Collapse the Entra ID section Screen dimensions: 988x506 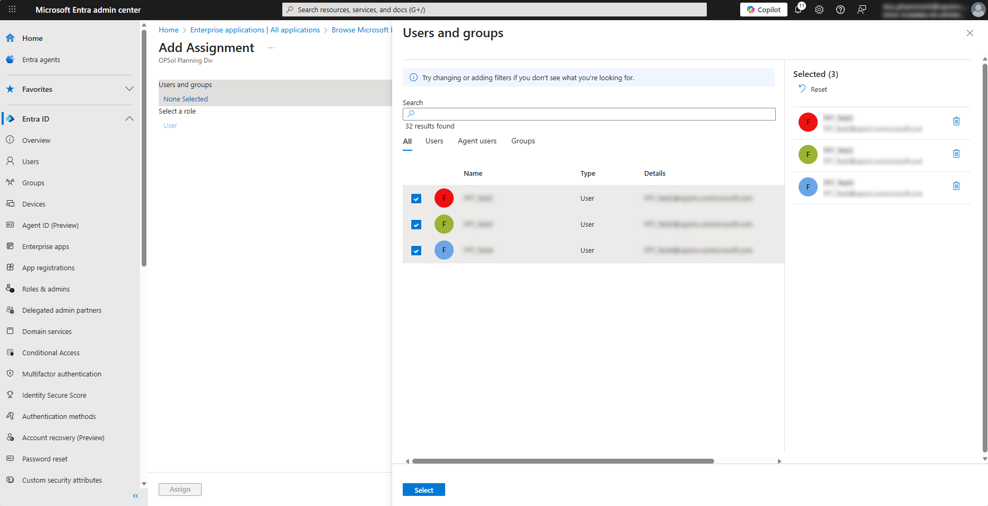129,119
